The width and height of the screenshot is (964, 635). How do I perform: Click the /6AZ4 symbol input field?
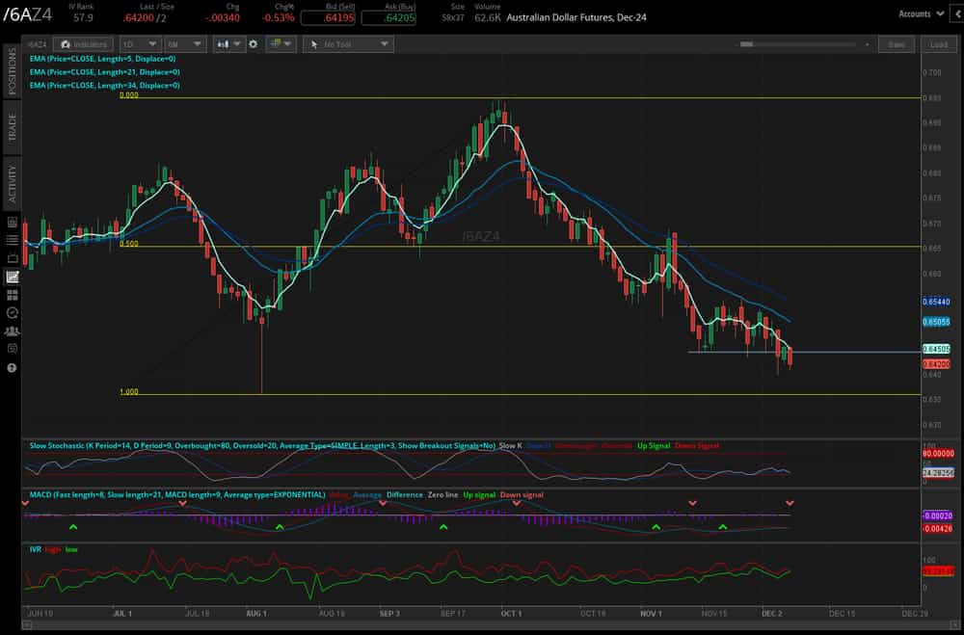click(x=36, y=43)
